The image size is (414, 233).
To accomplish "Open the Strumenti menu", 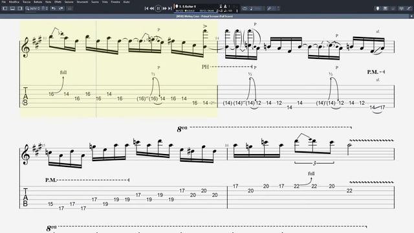I will click(82, 2).
